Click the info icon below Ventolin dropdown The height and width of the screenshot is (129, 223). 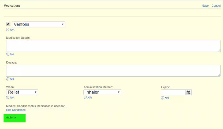(8, 30)
